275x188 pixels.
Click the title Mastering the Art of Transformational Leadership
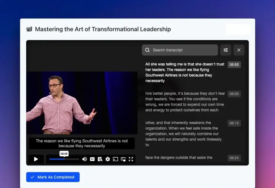[x=103, y=29]
